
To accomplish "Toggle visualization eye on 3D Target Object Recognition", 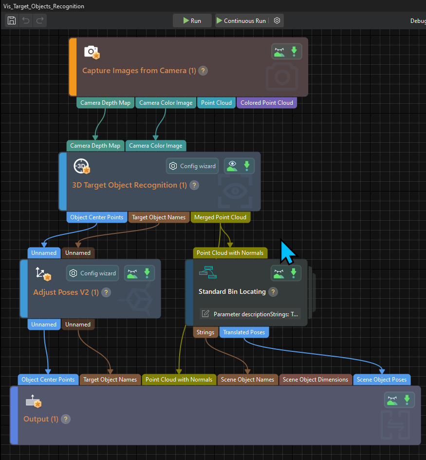I will click(x=232, y=166).
